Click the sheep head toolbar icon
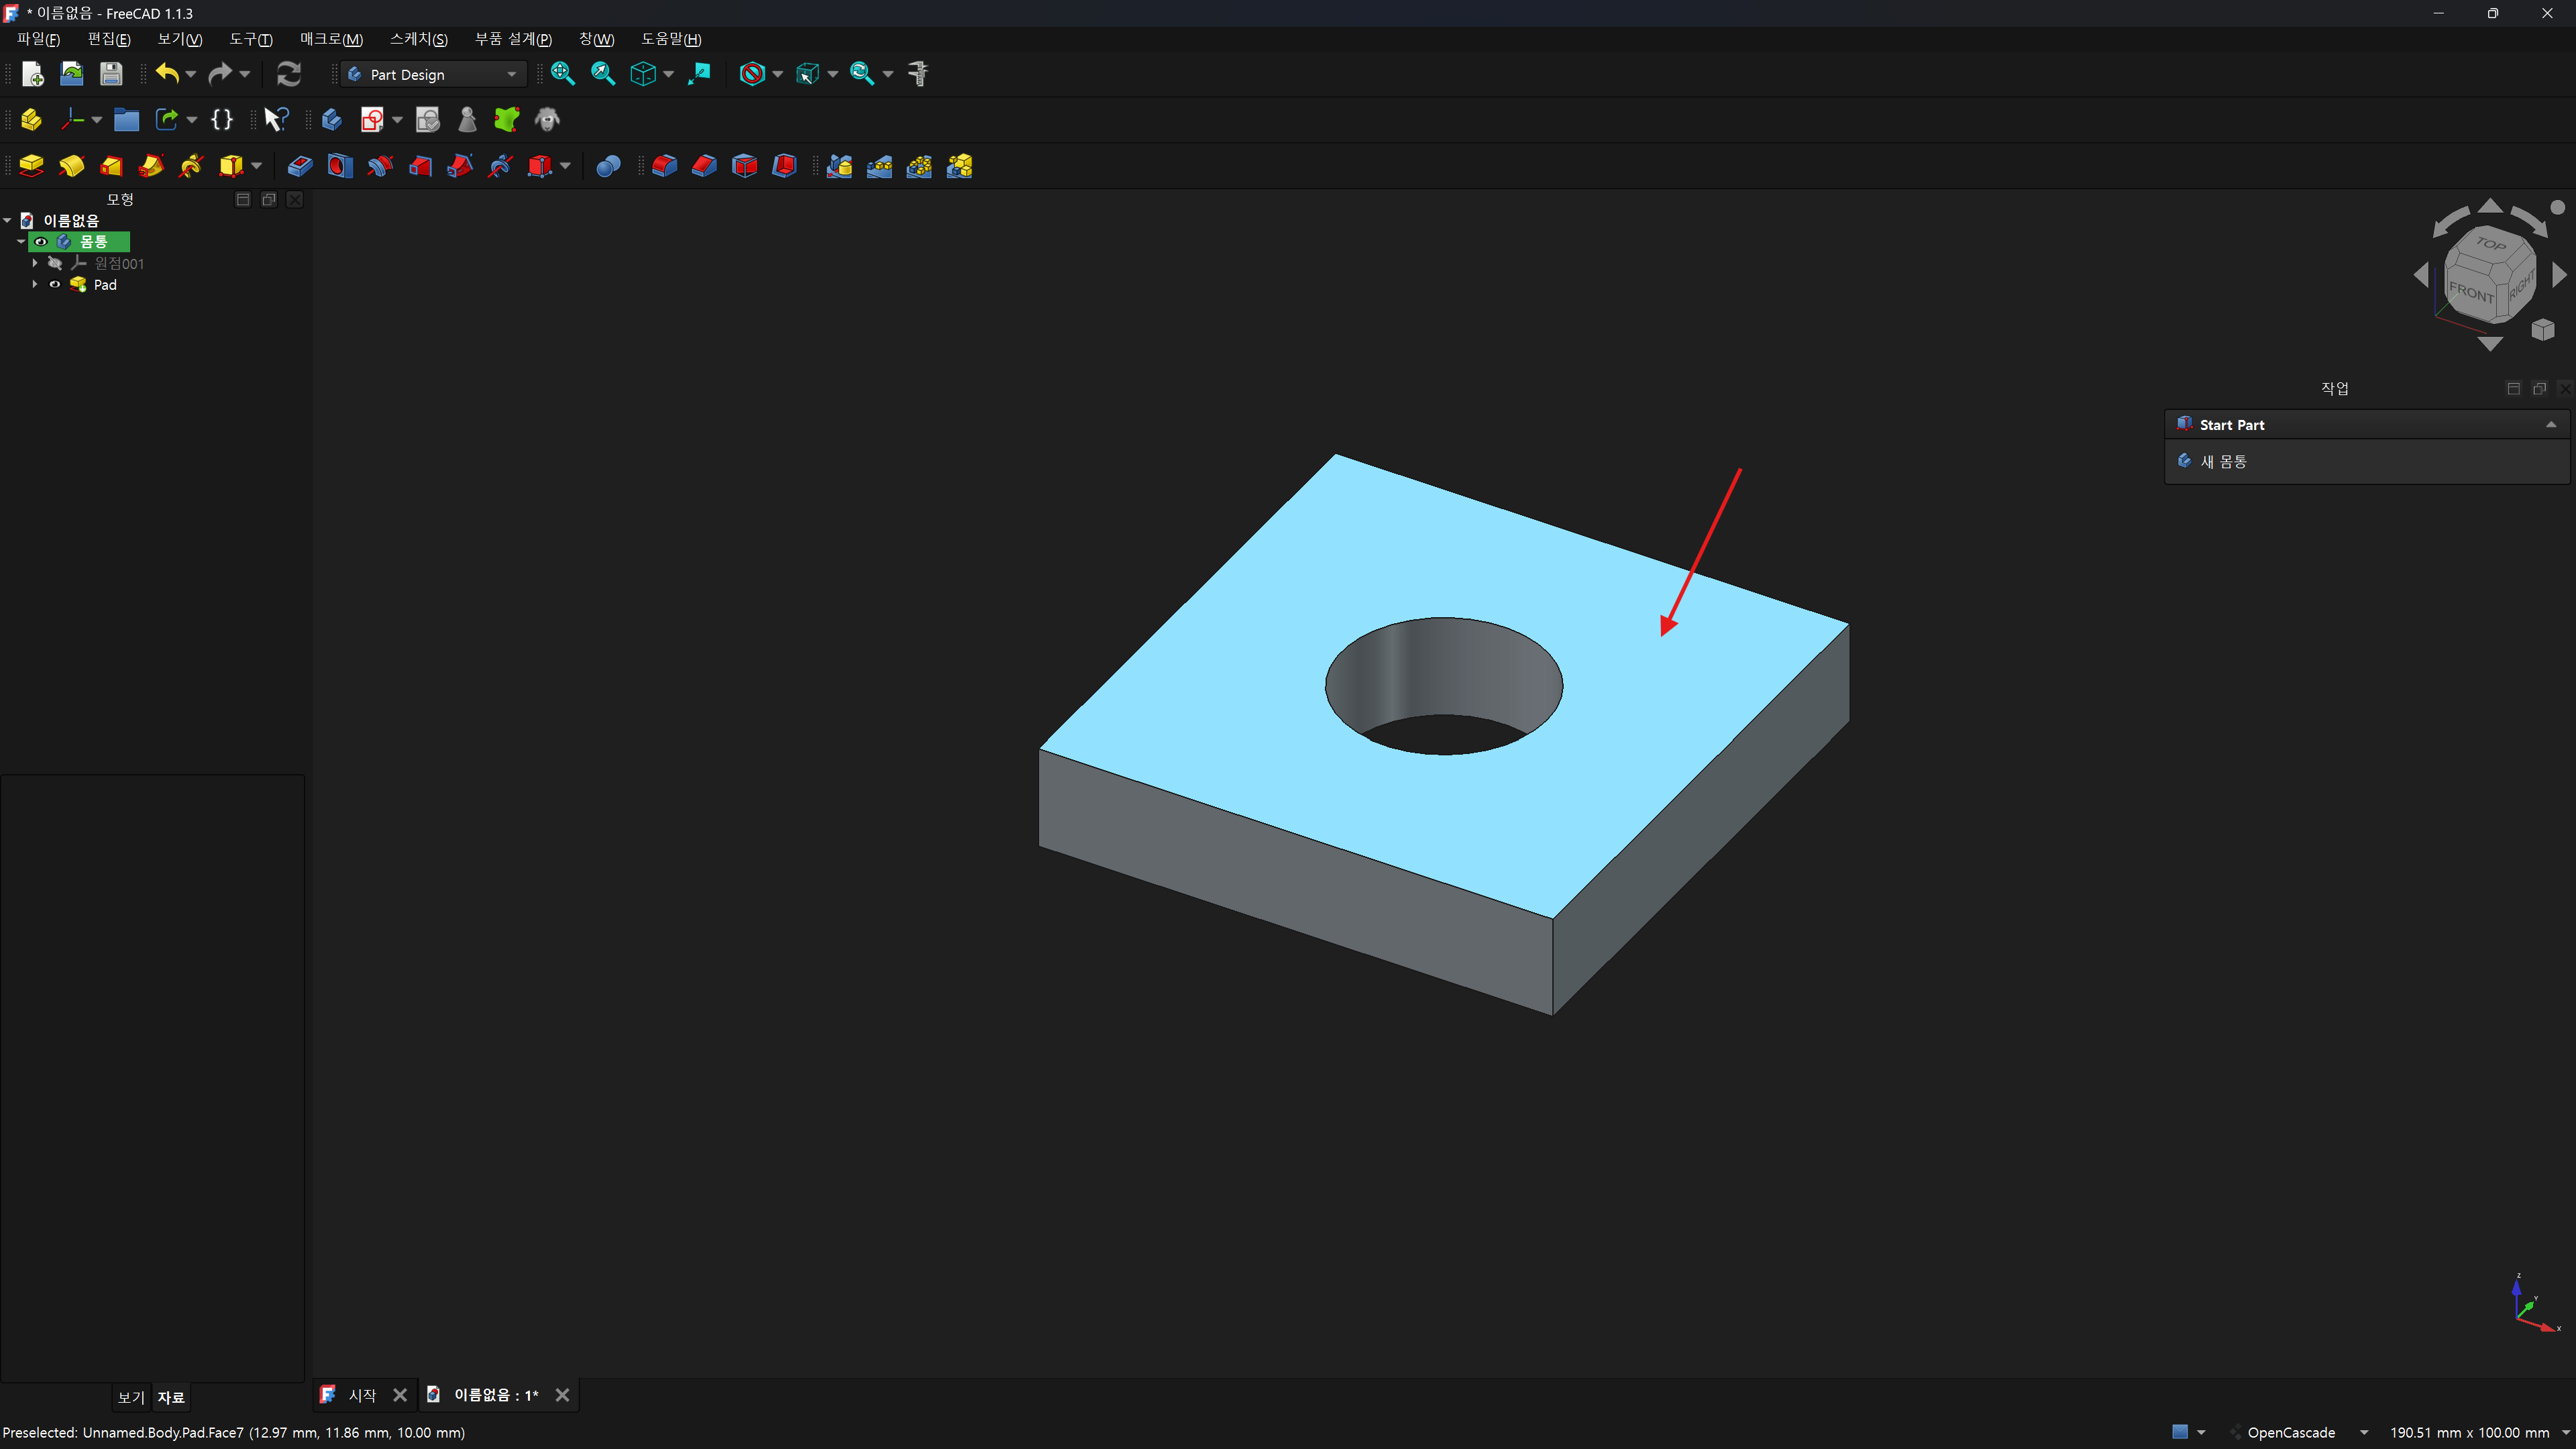The width and height of the screenshot is (2576, 1449). tap(547, 120)
